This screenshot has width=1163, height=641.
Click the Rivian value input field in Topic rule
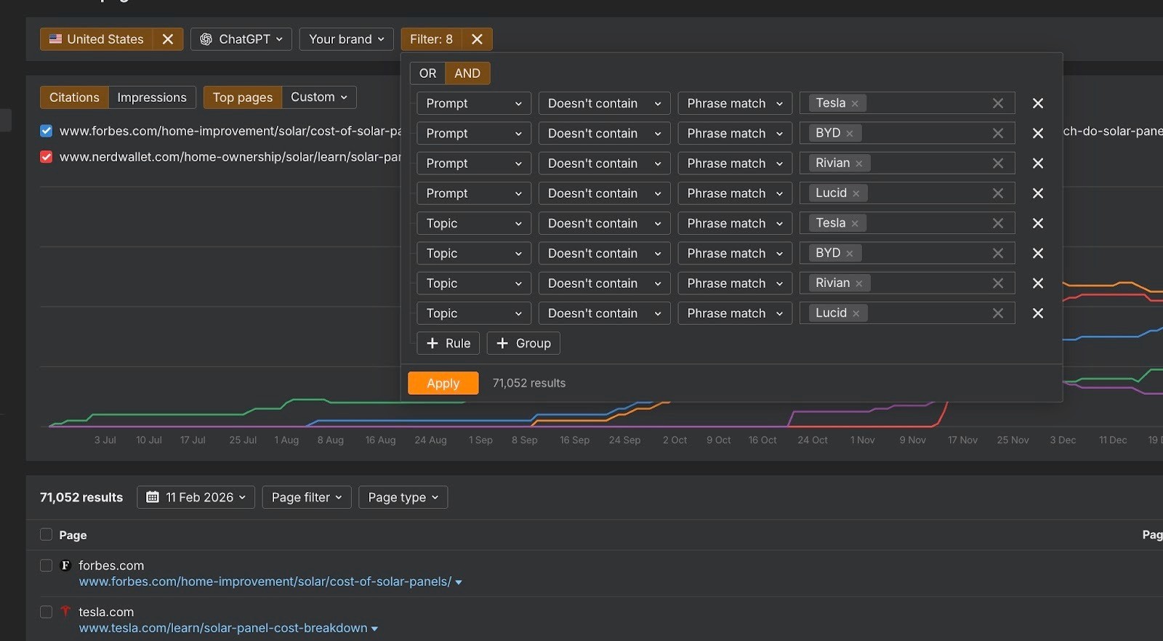click(x=907, y=283)
